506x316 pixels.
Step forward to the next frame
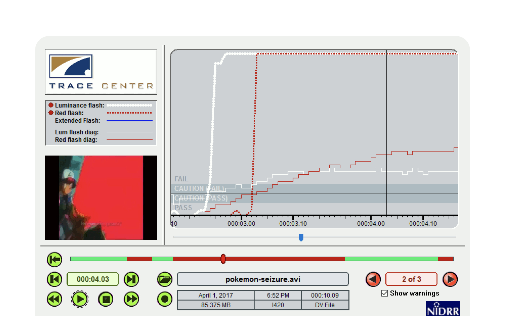(x=131, y=279)
